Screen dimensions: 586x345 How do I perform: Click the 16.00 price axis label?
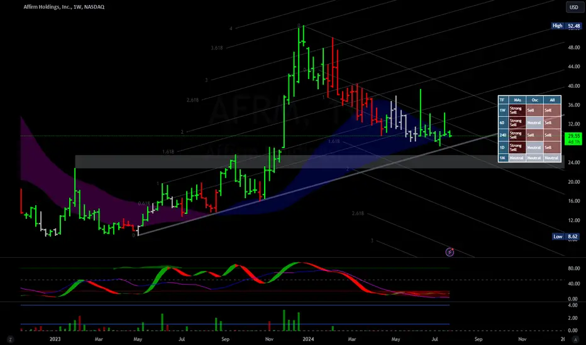click(x=573, y=201)
